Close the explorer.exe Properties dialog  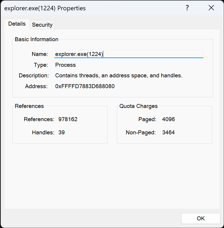coord(211,8)
